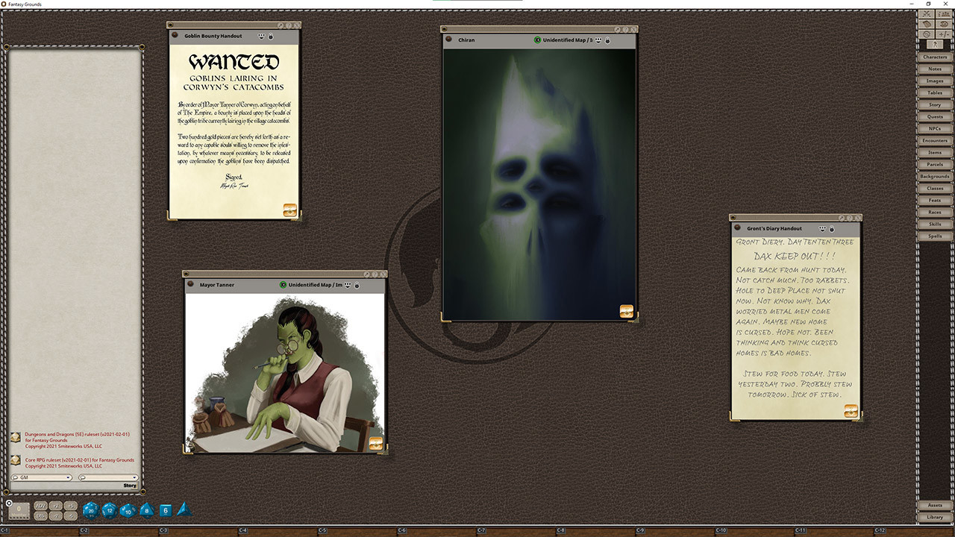This screenshot has width=955, height=537.
Task: Open the GM speaker dropdown in chat
Action: click(x=41, y=477)
